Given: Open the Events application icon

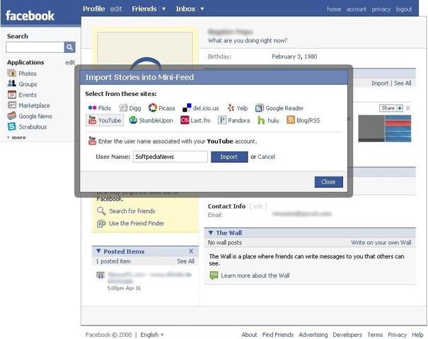Looking at the screenshot, I should click(12, 95).
